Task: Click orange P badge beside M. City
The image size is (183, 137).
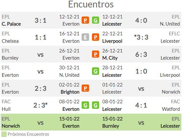Action: [x=96, y=54]
